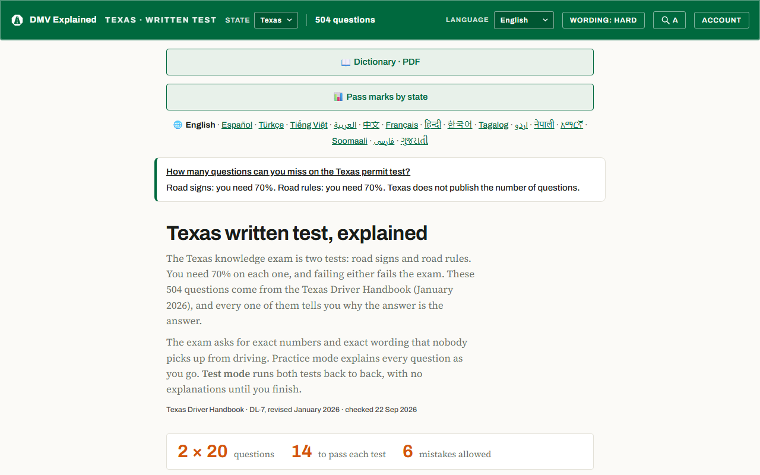This screenshot has width=760, height=475.
Task: Click the '504 questions' count in the header
Action: 345,20
